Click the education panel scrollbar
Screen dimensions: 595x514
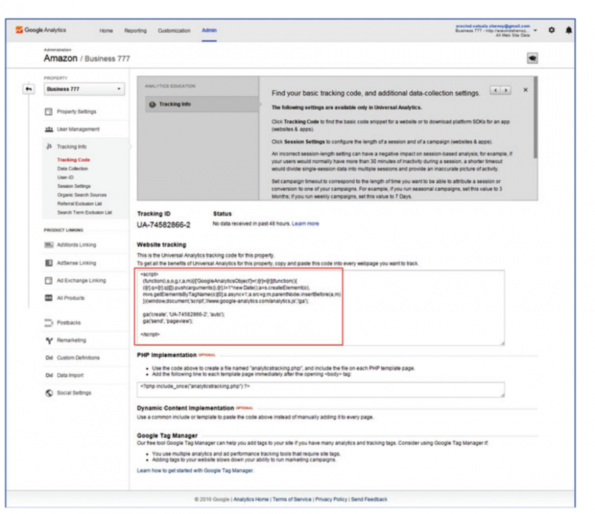click(535, 118)
